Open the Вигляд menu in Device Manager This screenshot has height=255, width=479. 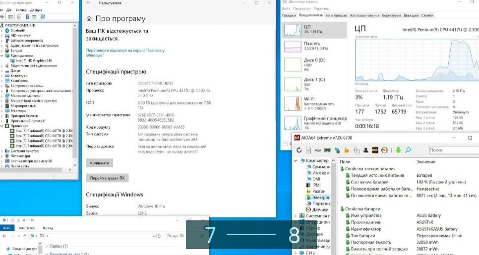pos(22,9)
